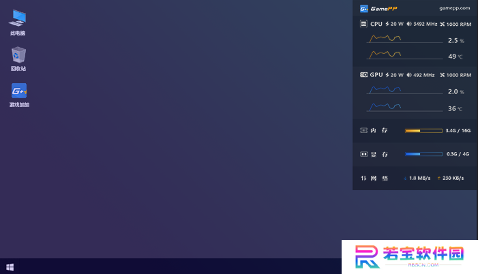Click the 3.4G / 16G memory text
Viewport: 478px width, 274px height.
point(458,130)
